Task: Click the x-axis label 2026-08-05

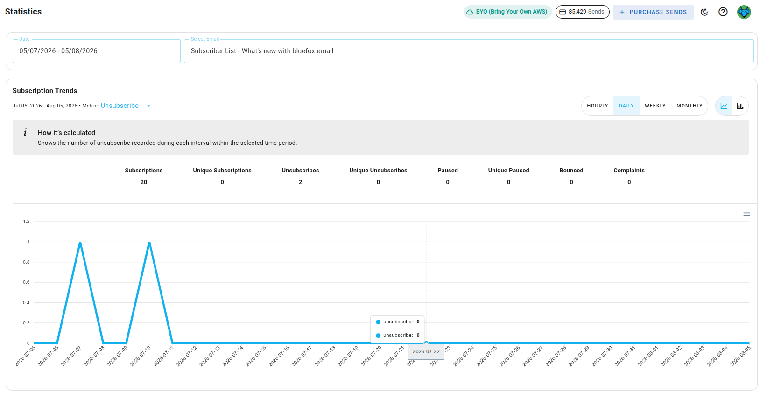Action: point(740,356)
